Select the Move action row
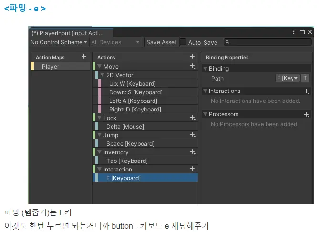This screenshot has height=232, width=319. (x=145, y=66)
